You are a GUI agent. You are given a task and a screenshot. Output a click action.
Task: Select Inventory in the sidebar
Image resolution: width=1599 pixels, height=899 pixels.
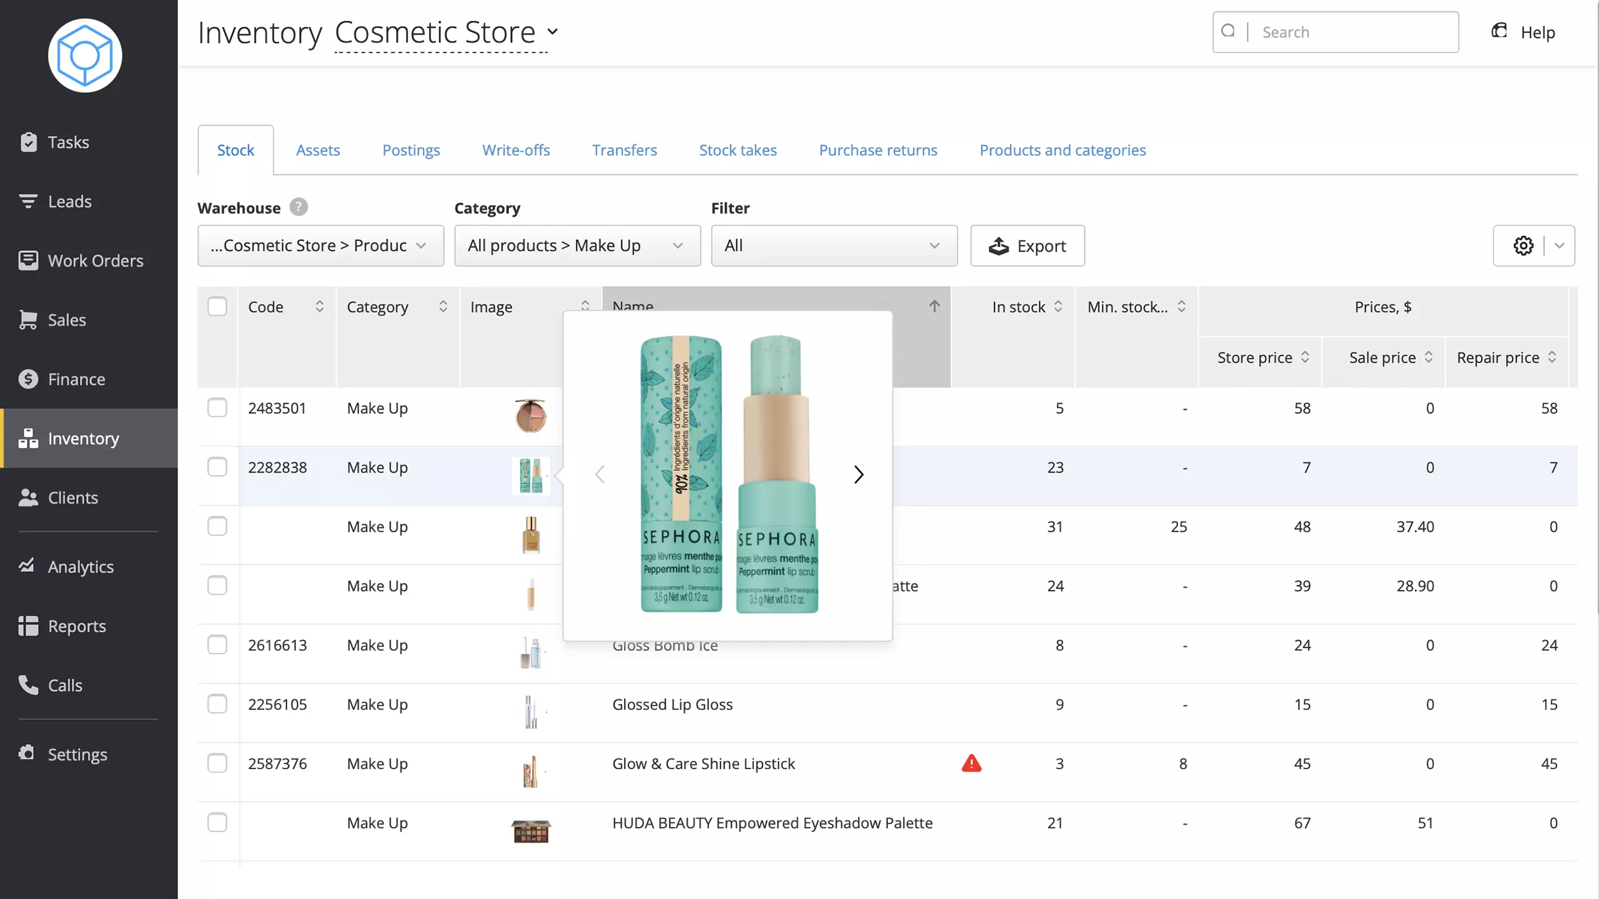[89, 438]
